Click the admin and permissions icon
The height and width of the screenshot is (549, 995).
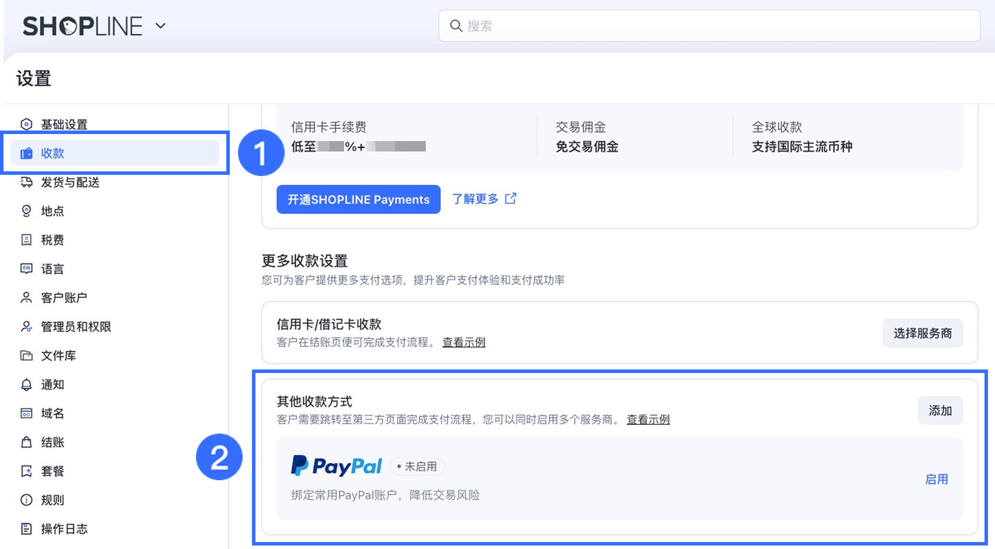(26, 327)
